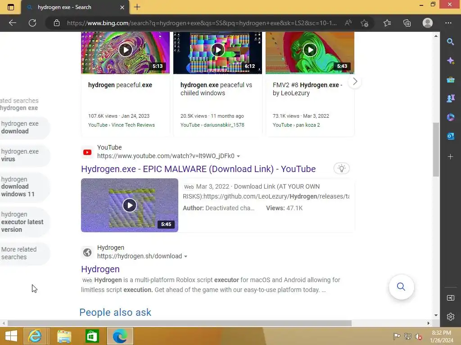Screen dimensions: 461x345
Task: Open the Windows Start button
Action: tap(11, 336)
